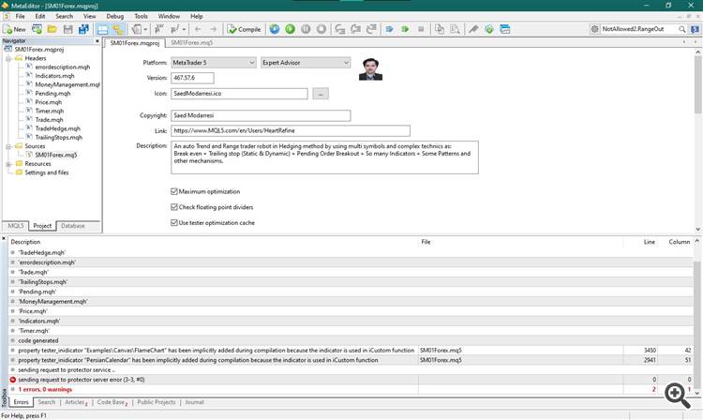703x420 pixels.
Task: Click the search magnifier icon in toolbar search
Action: pos(682,29)
